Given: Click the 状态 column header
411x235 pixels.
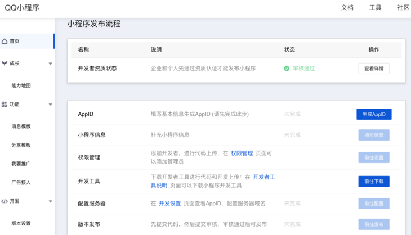Looking at the screenshot, I should click(x=289, y=49).
